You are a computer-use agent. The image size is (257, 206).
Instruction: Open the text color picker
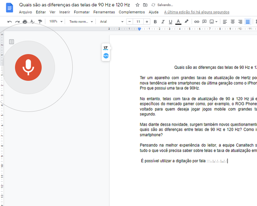pos(178,22)
